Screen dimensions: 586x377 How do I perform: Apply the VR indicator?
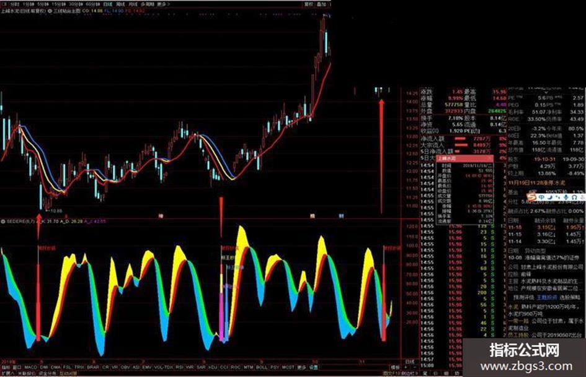tap(114, 367)
